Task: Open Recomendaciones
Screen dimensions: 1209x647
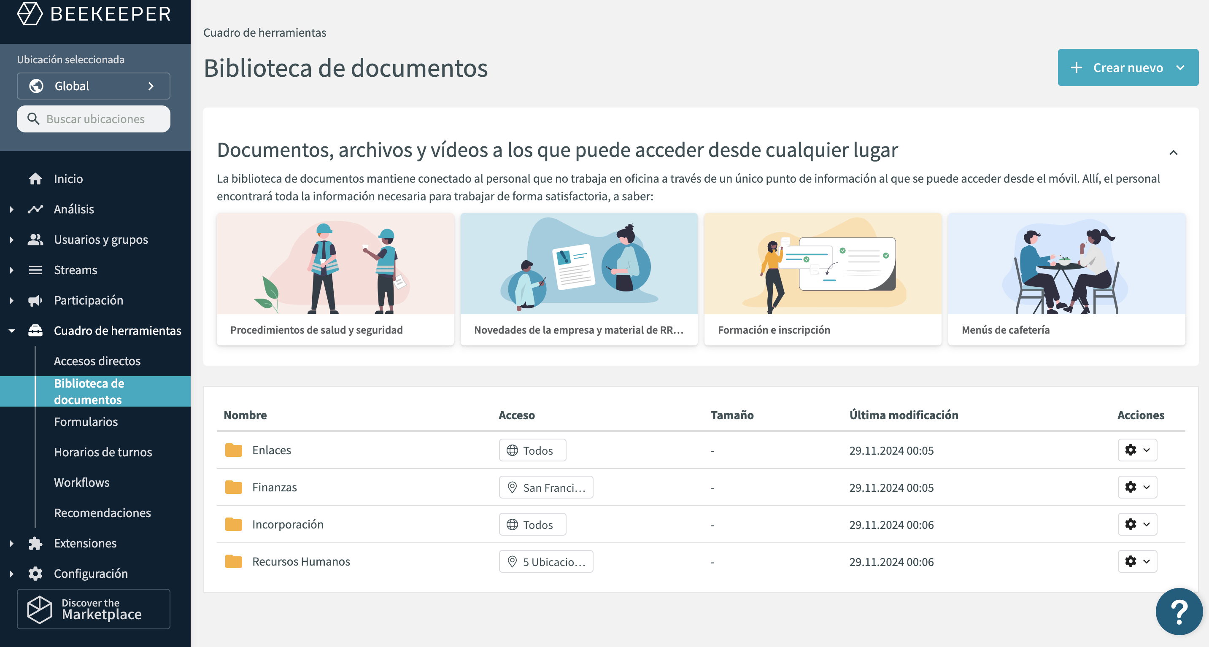Action: click(103, 513)
